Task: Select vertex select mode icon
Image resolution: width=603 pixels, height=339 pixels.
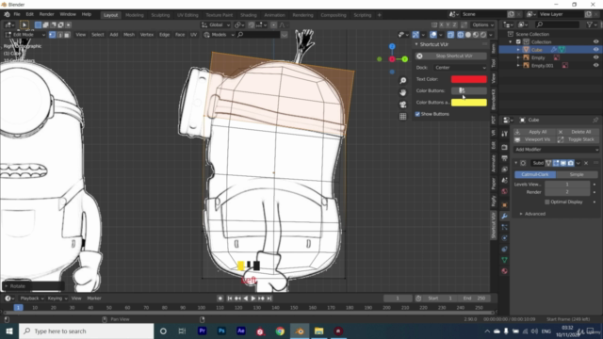Action: click(52, 35)
